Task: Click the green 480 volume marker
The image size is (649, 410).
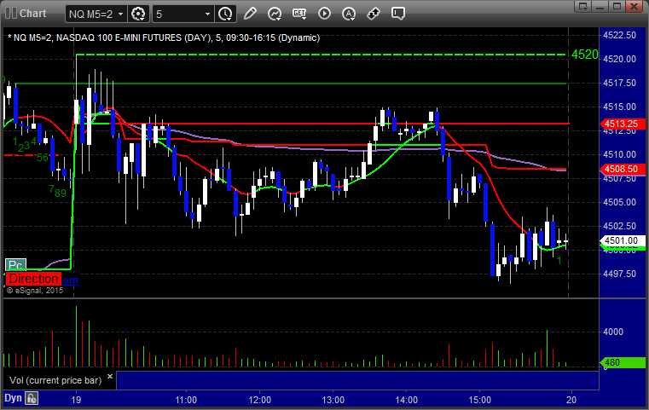Action: 622,362
